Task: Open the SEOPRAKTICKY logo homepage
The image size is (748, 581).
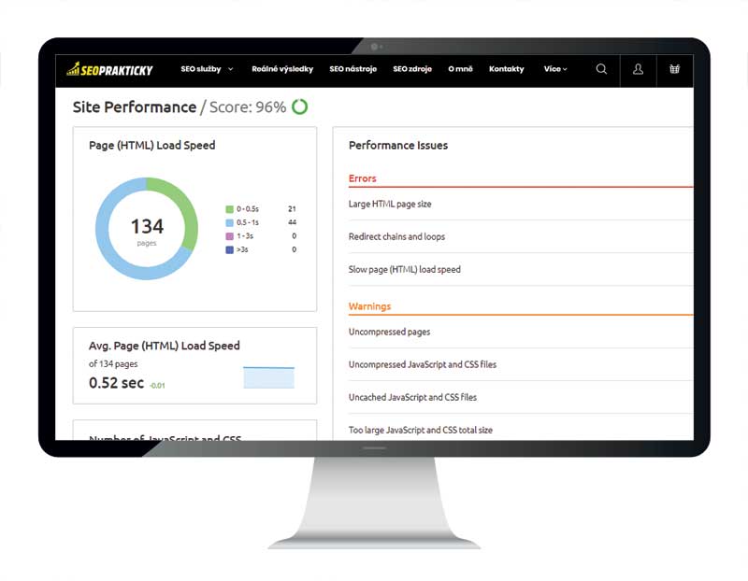Action: tap(109, 69)
